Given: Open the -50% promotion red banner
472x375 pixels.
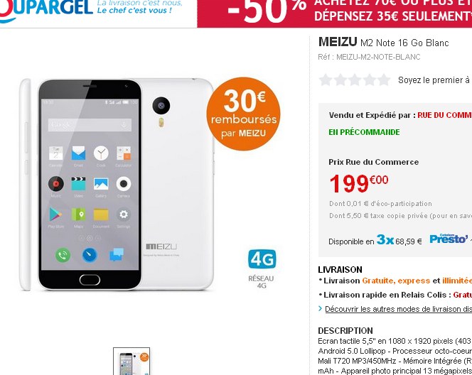Looking at the screenshot, I should point(334,13).
